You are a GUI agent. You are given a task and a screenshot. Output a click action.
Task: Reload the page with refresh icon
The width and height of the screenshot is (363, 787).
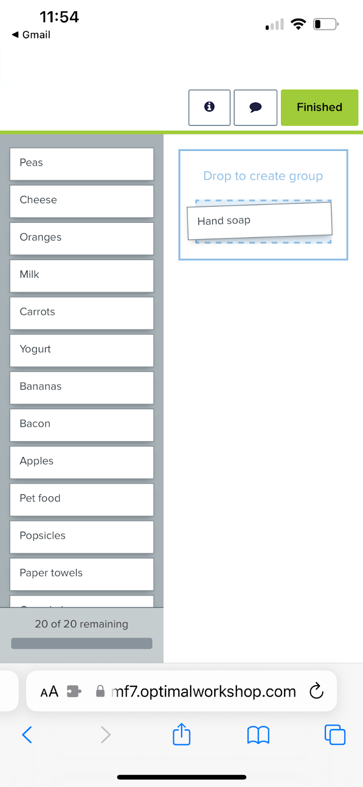click(316, 691)
